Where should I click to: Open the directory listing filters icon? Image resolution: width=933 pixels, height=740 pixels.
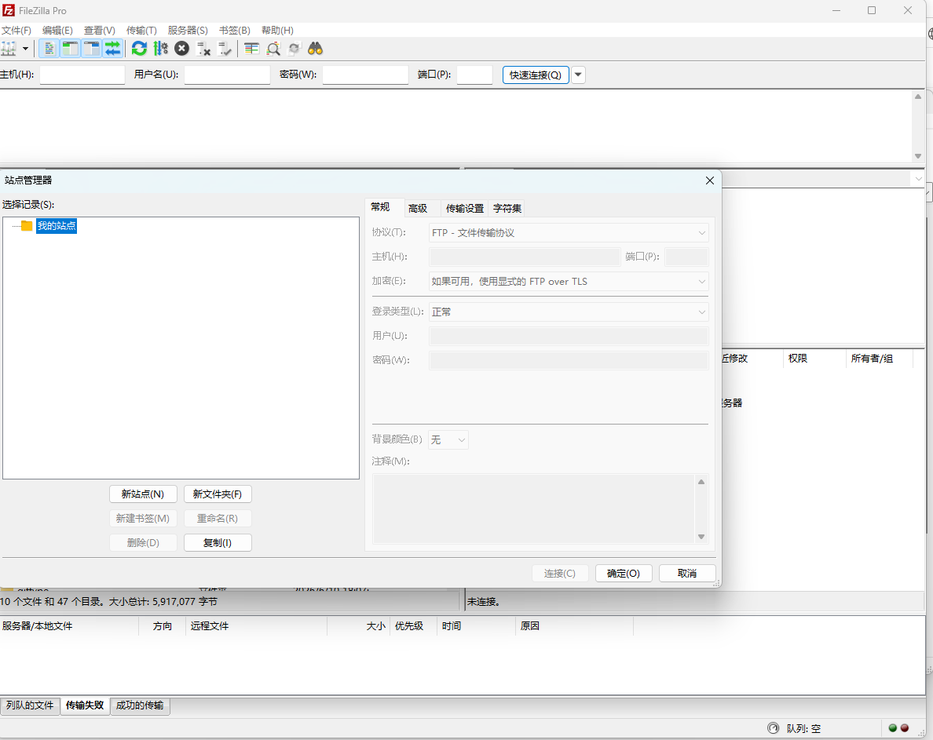[x=251, y=49]
